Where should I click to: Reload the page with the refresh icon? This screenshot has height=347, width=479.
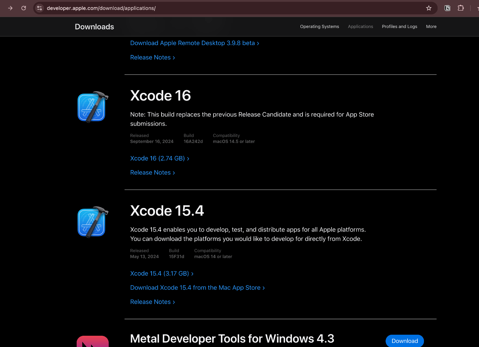point(24,8)
